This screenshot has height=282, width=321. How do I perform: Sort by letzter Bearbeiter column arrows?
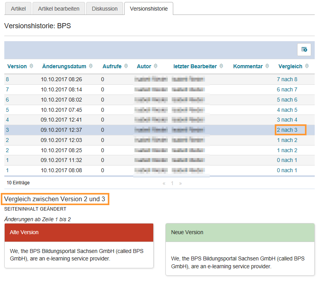(x=221, y=66)
